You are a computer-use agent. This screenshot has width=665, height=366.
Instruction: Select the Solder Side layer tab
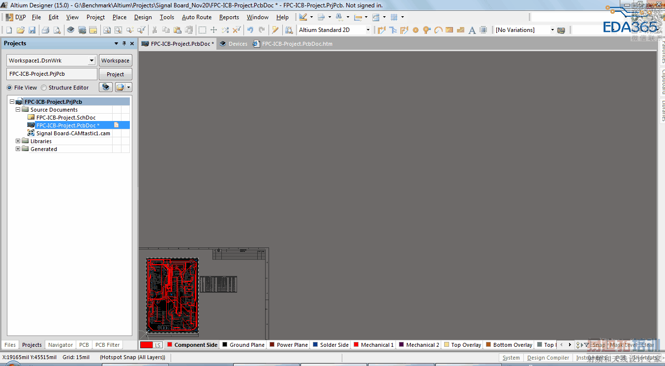331,345
